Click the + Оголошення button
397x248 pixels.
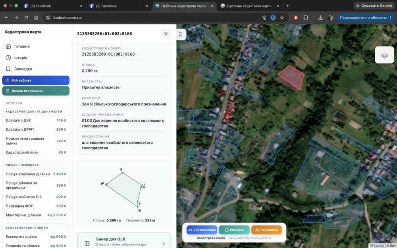point(202,230)
